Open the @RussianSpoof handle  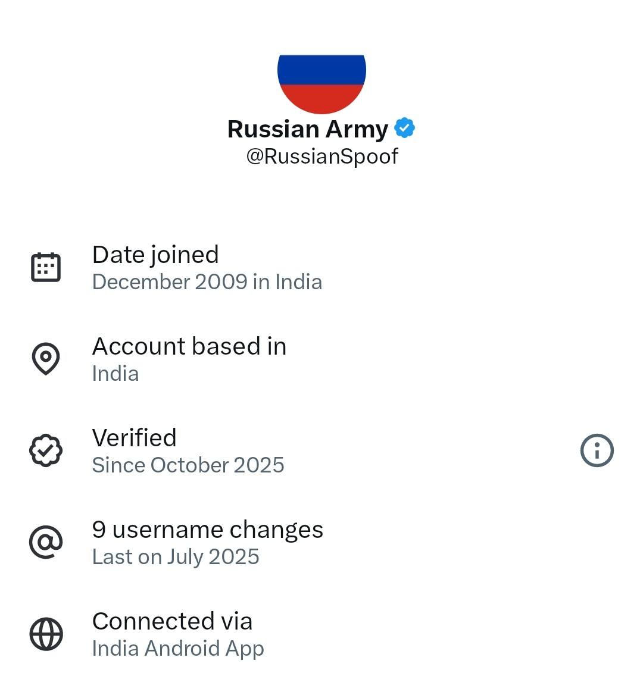coord(322,156)
